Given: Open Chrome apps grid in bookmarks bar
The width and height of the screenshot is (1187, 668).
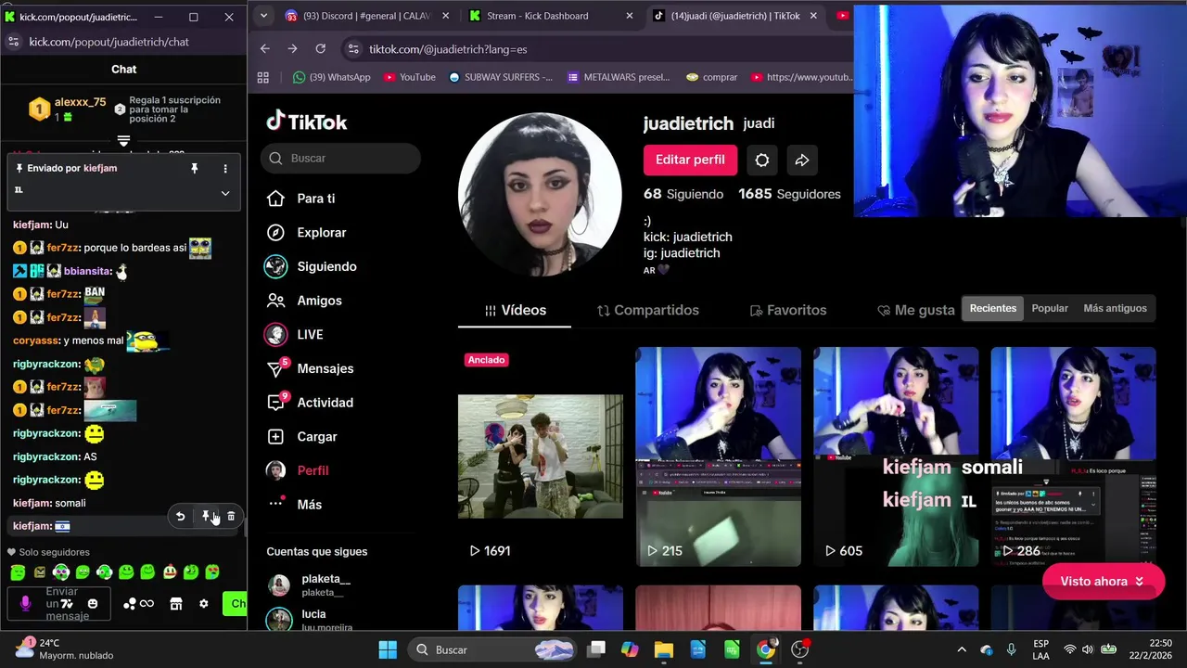Looking at the screenshot, I should (263, 77).
